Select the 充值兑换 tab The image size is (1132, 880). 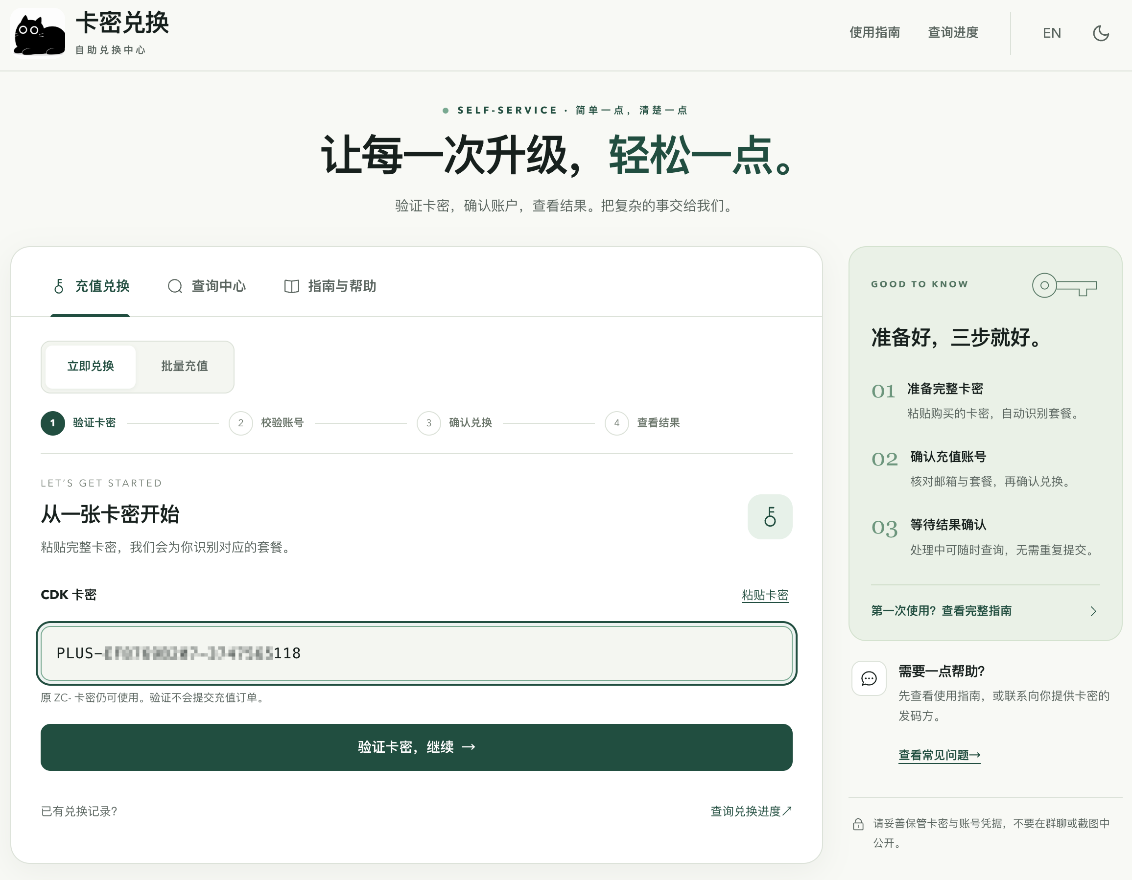tap(90, 286)
